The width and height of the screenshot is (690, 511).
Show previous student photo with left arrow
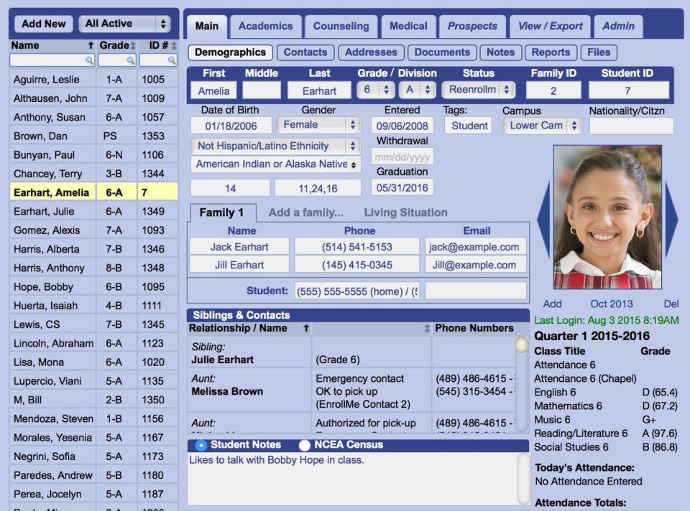click(x=544, y=219)
